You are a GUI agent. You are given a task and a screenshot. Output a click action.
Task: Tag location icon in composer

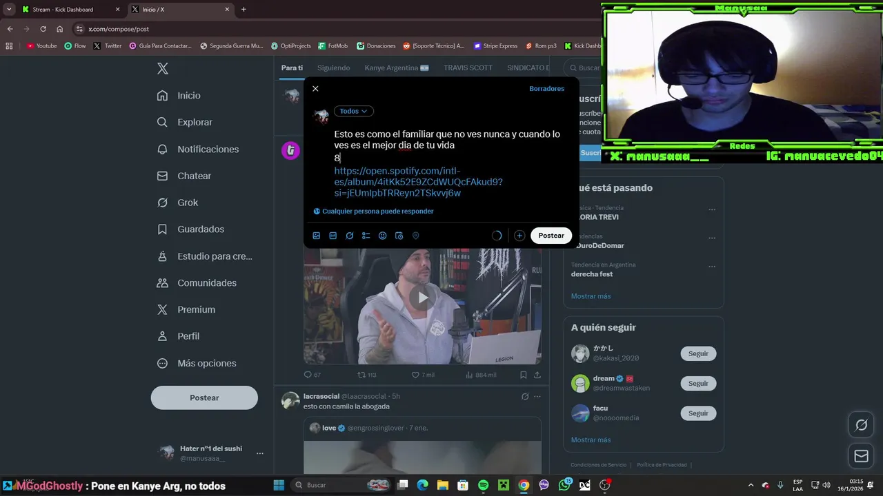[416, 236]
